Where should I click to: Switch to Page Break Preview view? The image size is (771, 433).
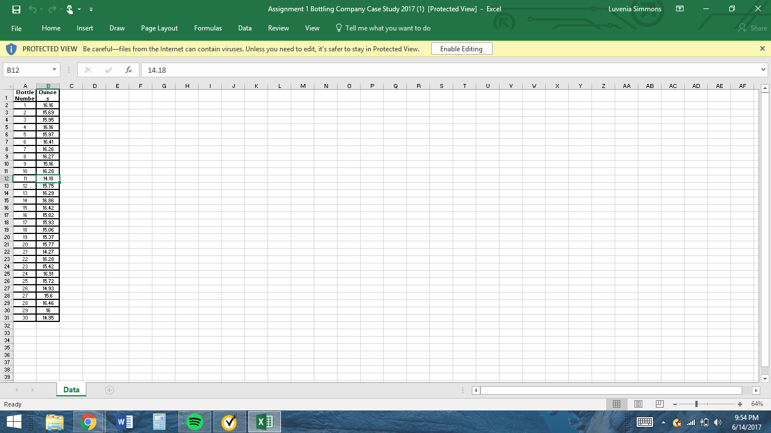659,404
